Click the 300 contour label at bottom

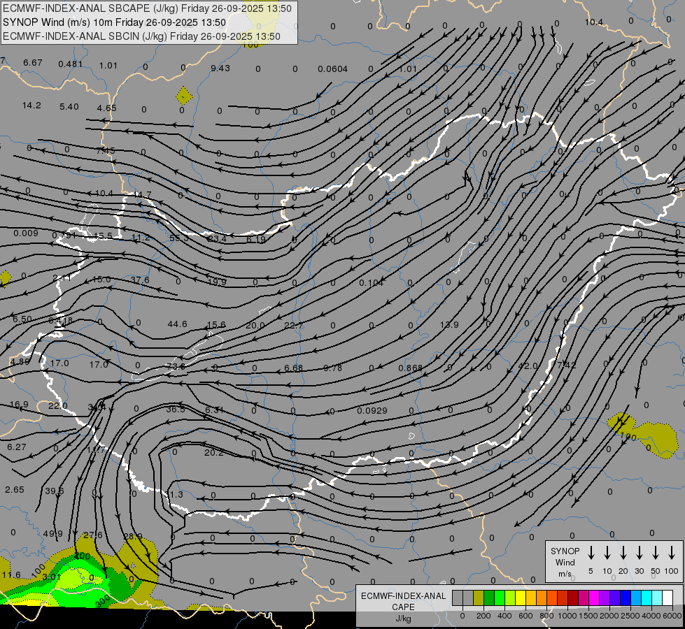pyautogui.click(x=103, y=601)
